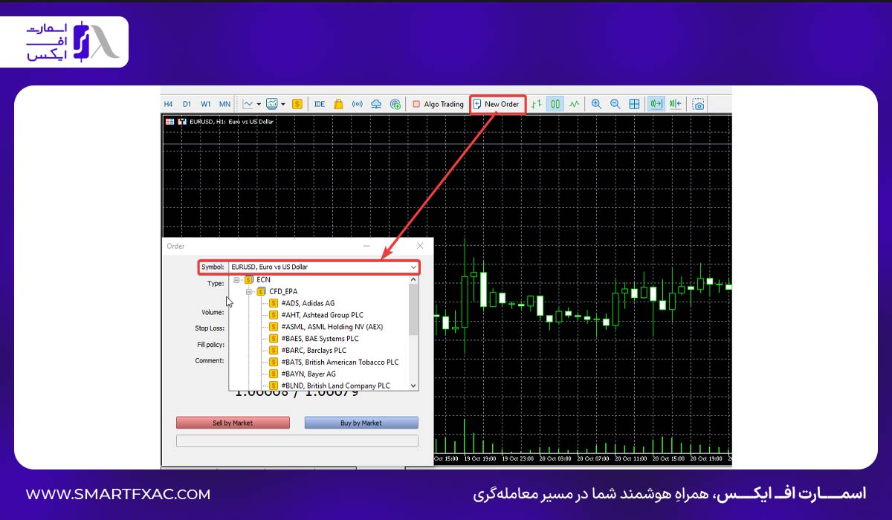Switch chart to bar chart
Viewport: 892px width, 520px height.
click(536, 105)
